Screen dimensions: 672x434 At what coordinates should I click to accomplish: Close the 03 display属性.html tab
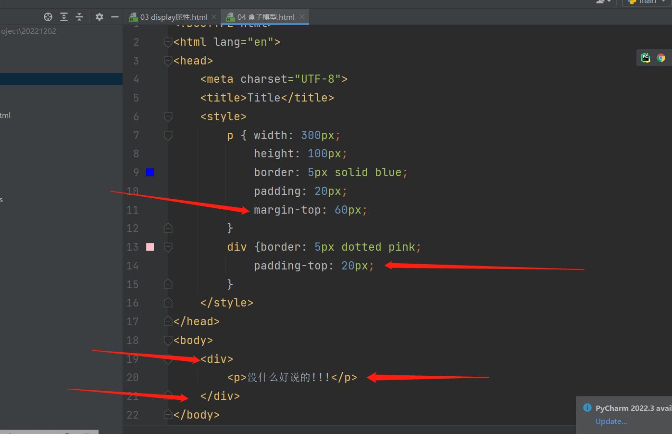[x=214, y=17]
